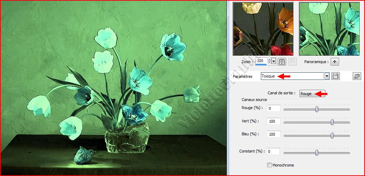Click the Vert (%) value field
The width and height of the screenshot is (365, 176).
pyautogui.click(x=273, y=121)
